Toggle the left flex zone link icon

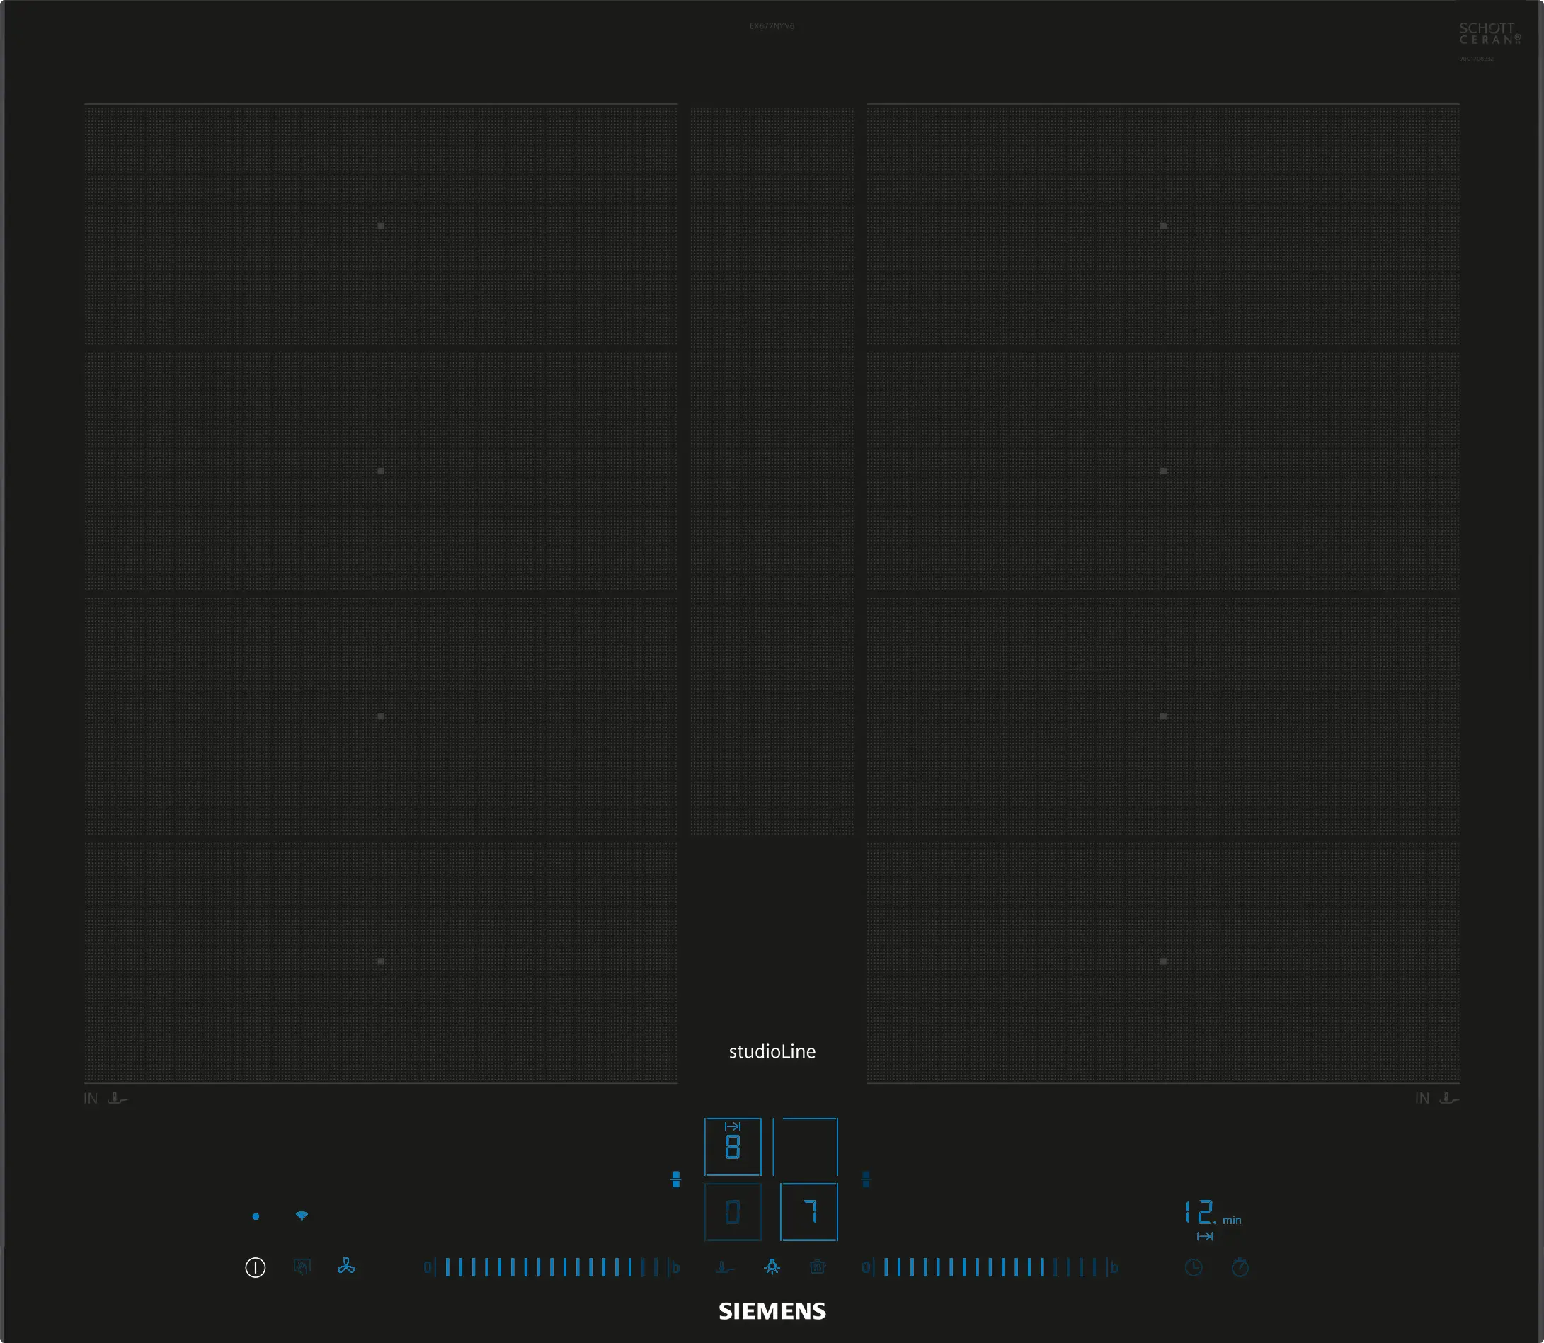[x=676, y=1179]
